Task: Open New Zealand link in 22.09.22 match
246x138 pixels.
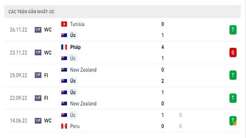Action: pos(83,104)
